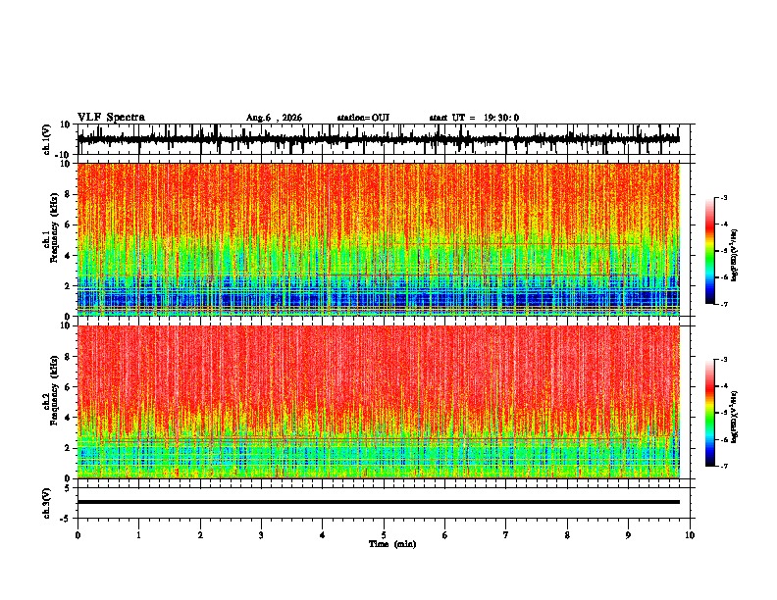Click the 0 tick on time axis

78,535
